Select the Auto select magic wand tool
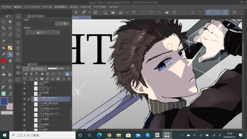This screenshot has height=139, width=247. tap(3, 41)
